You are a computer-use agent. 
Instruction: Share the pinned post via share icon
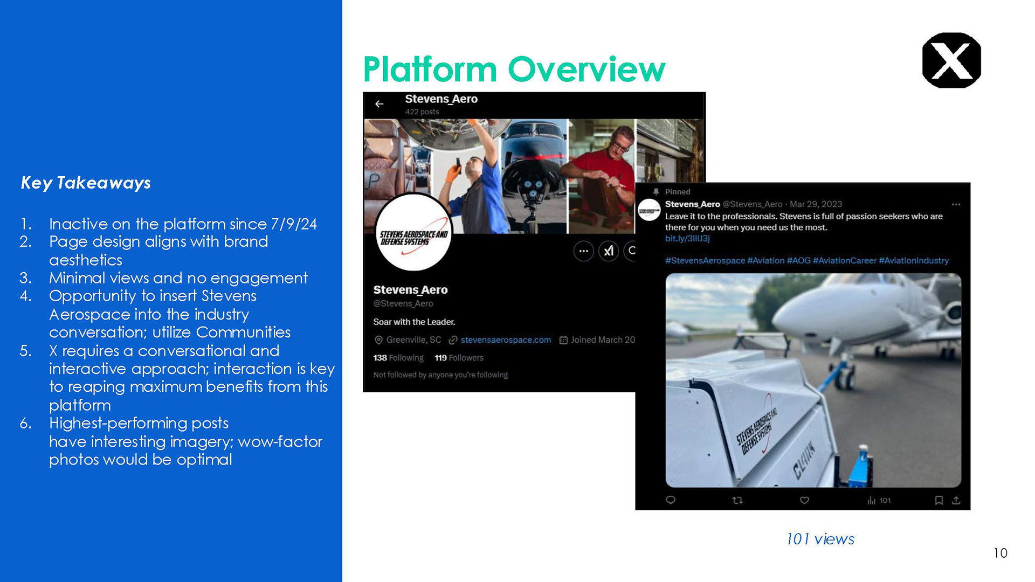point(956,500)
